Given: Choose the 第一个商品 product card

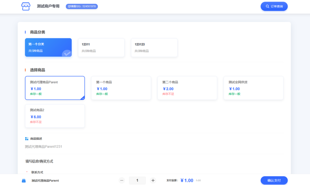Looking at the screenshot, I should click(121, 88).
